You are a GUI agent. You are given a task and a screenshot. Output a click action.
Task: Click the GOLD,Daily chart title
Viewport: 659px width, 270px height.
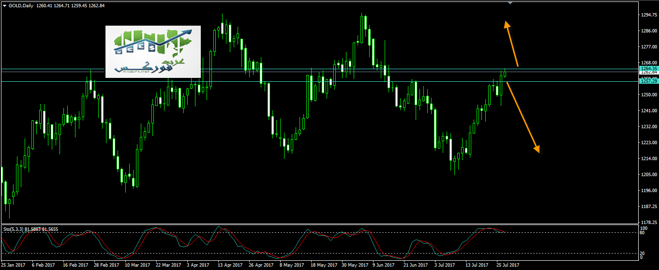21,5
